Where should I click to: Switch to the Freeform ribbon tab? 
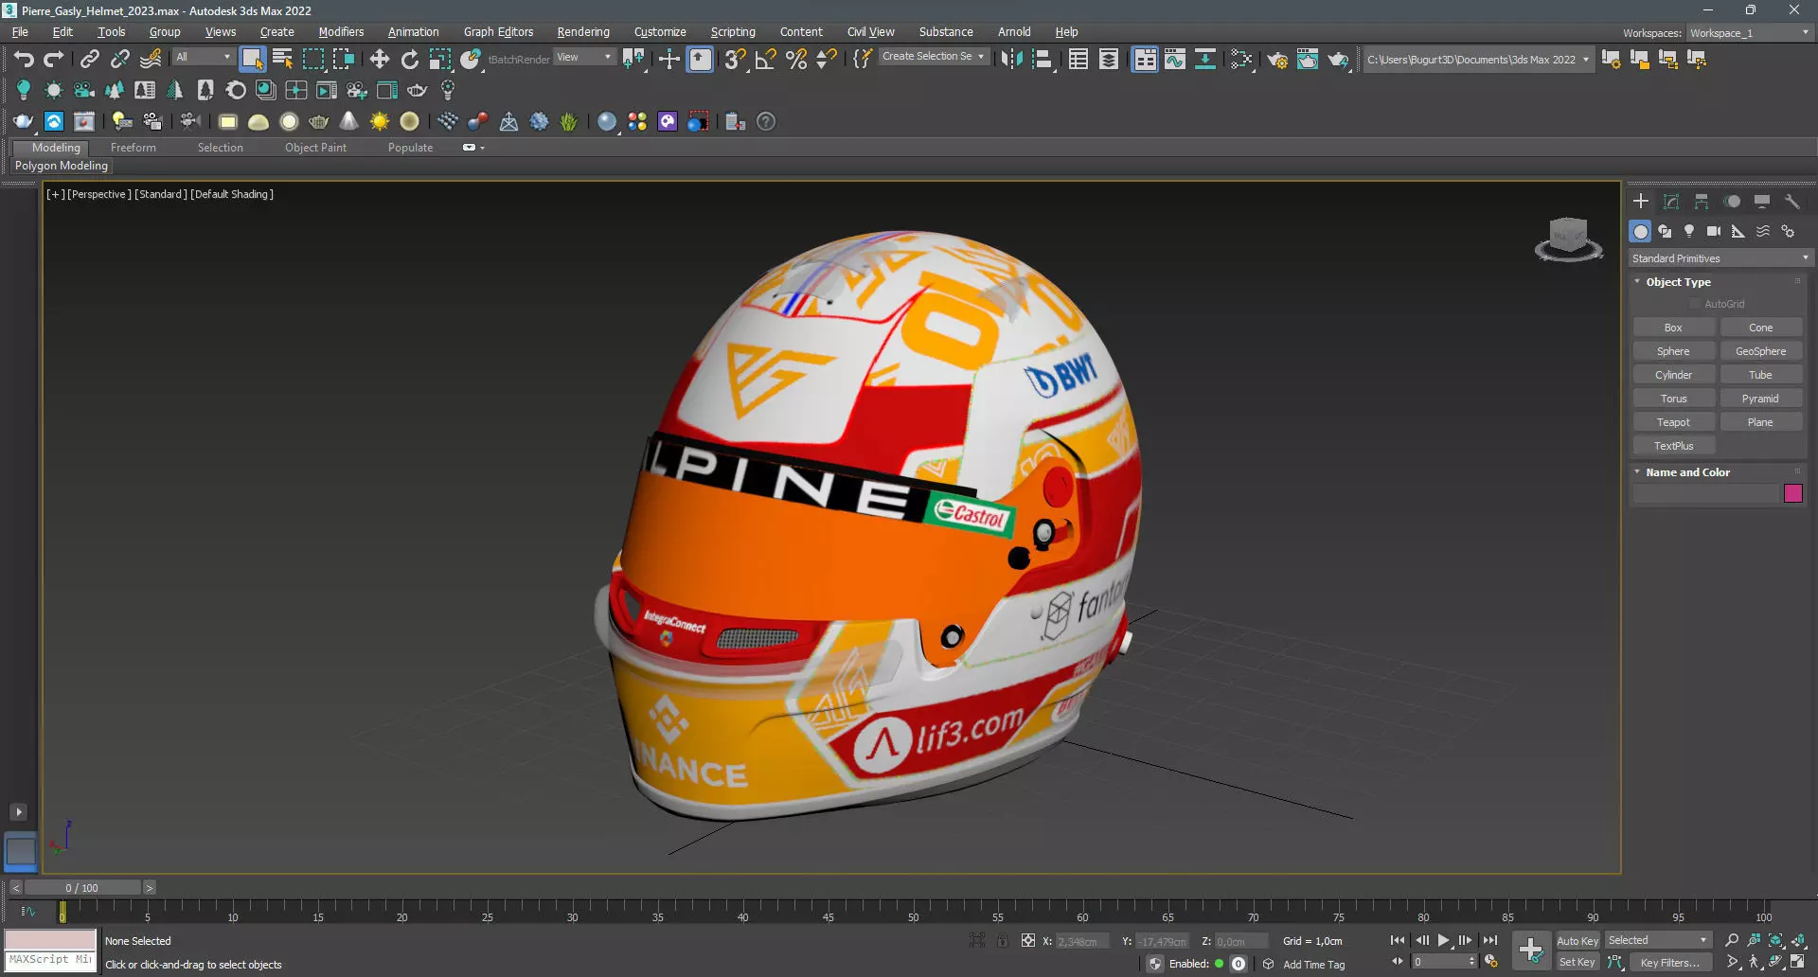coord(134,148)
